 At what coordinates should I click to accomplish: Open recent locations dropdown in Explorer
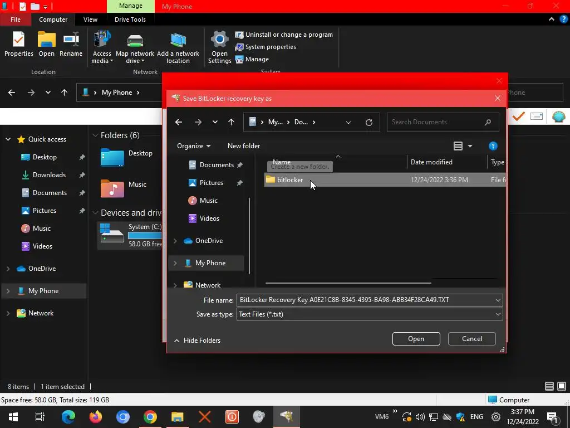[48, 93]
